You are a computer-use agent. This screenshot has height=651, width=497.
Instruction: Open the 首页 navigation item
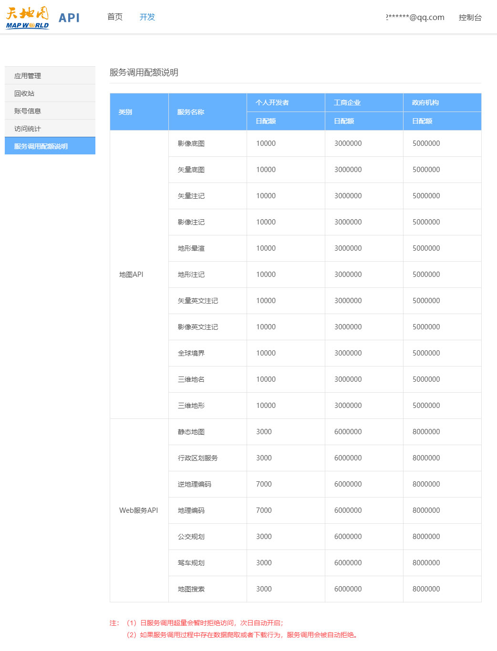coord(114,17)
